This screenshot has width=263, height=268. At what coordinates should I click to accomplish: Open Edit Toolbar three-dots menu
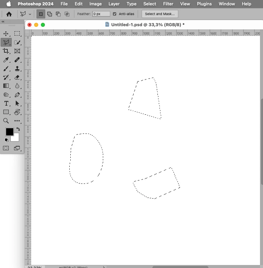(17, 121)
